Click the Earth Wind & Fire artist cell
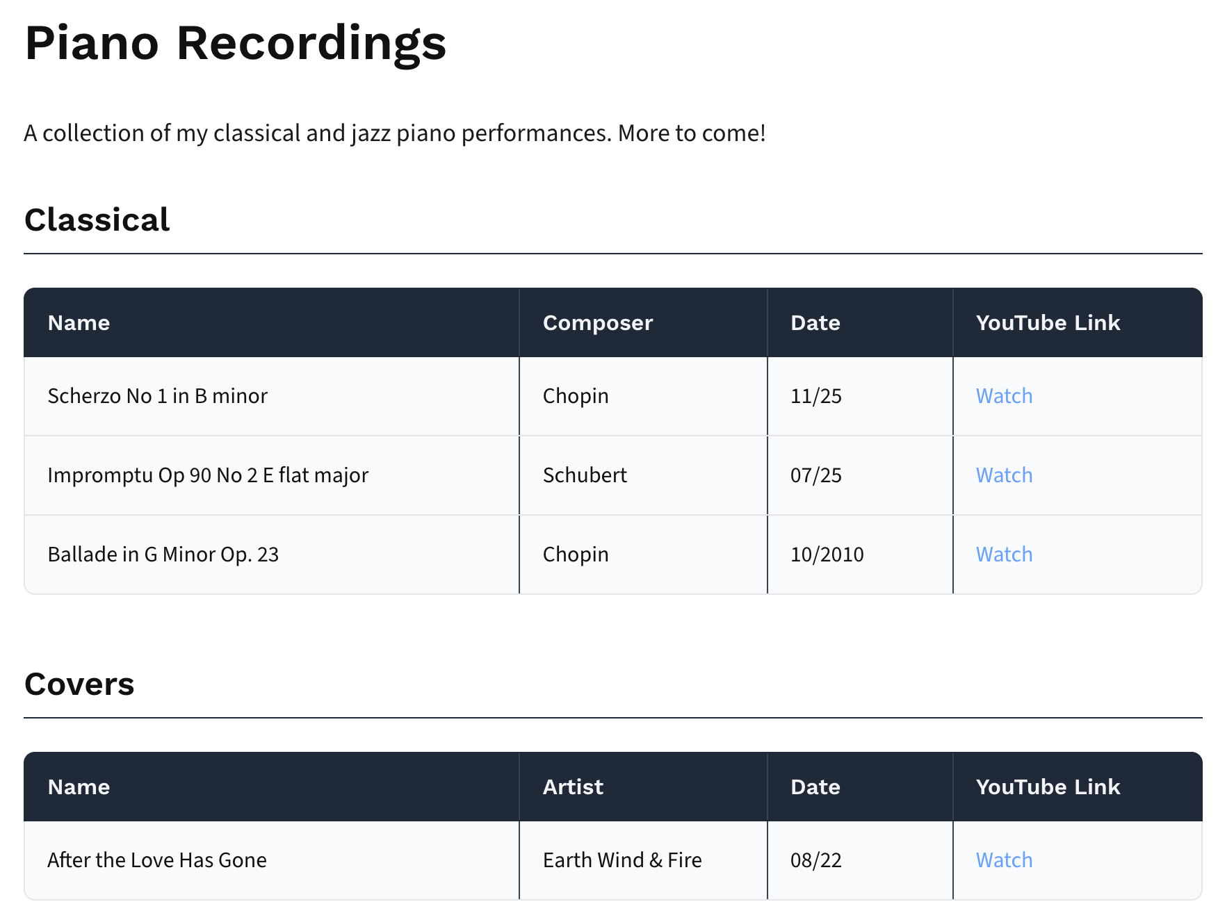This screenshot has height=920, width=1218. coord(622,860)
